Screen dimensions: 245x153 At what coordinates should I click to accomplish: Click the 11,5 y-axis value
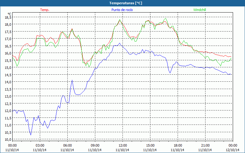[x=8, y=118]
